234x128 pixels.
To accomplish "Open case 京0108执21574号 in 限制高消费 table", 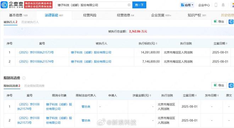I will coord(28,106).
